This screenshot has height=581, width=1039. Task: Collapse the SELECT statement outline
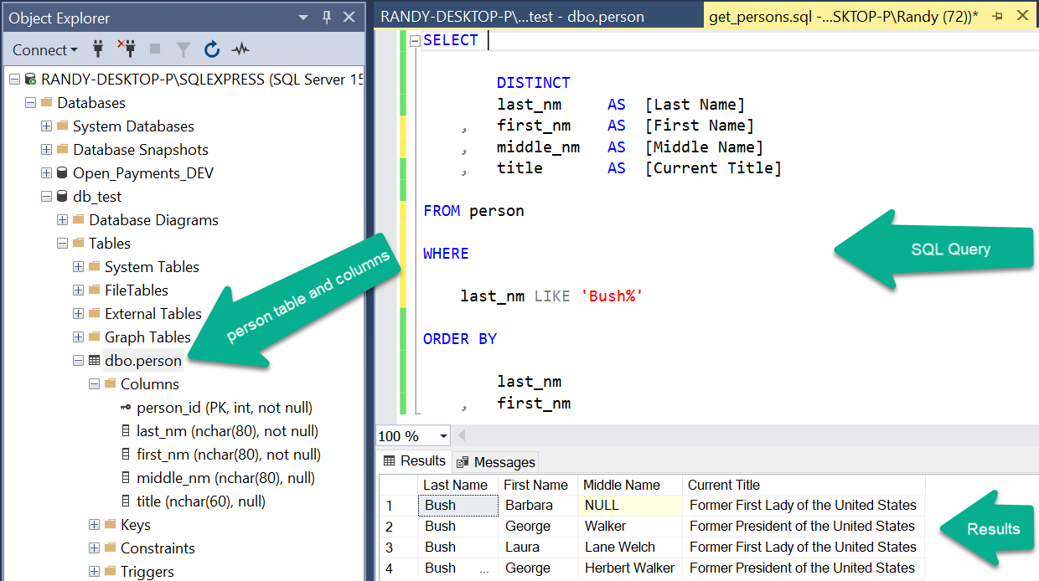pos(415,40)
